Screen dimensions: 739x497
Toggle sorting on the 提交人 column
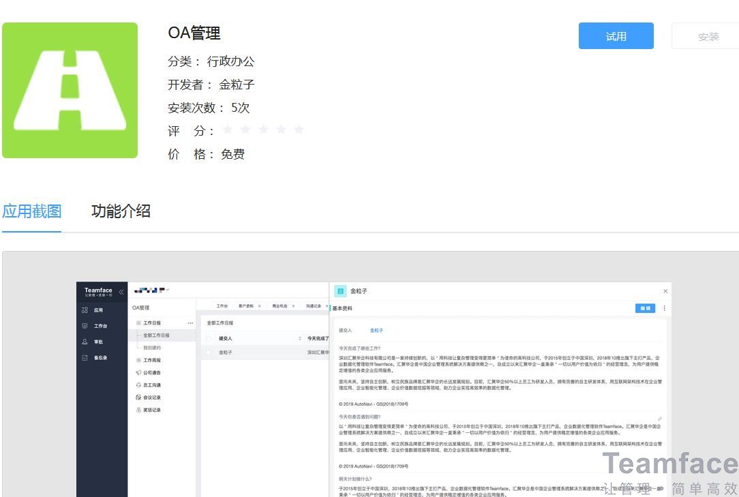[299, 337]
